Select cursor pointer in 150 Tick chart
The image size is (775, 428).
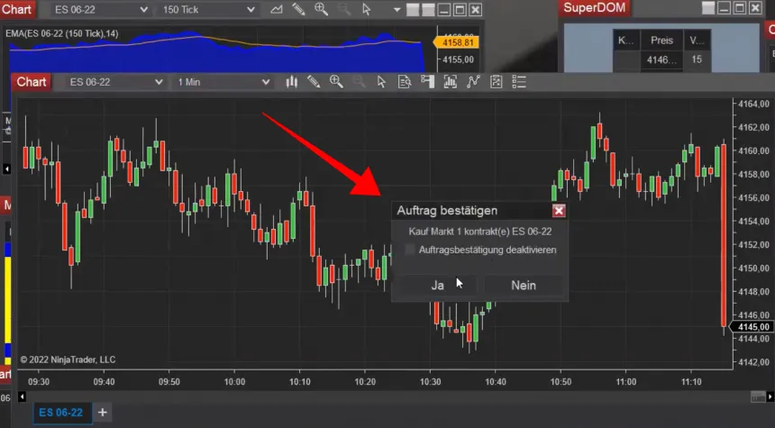click(x=366, y=9)
